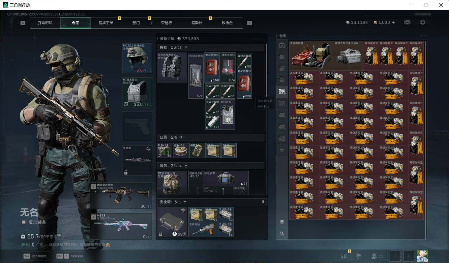449x263 pixels.
Task: Open the friends icon showing 20
Action: (x=377, y=256)
